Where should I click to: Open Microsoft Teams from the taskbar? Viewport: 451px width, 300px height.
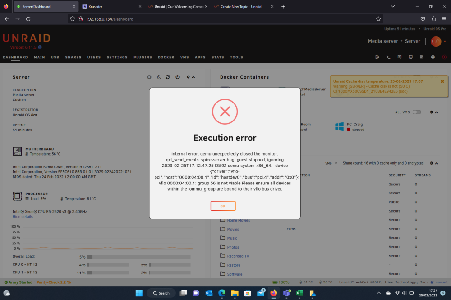287,293
